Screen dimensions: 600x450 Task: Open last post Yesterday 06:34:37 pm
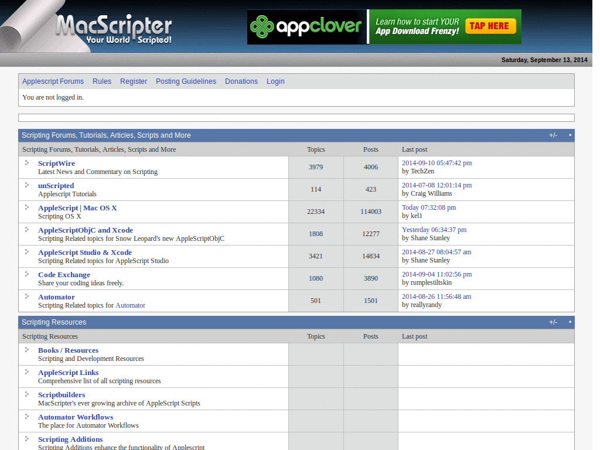(434, 229)
